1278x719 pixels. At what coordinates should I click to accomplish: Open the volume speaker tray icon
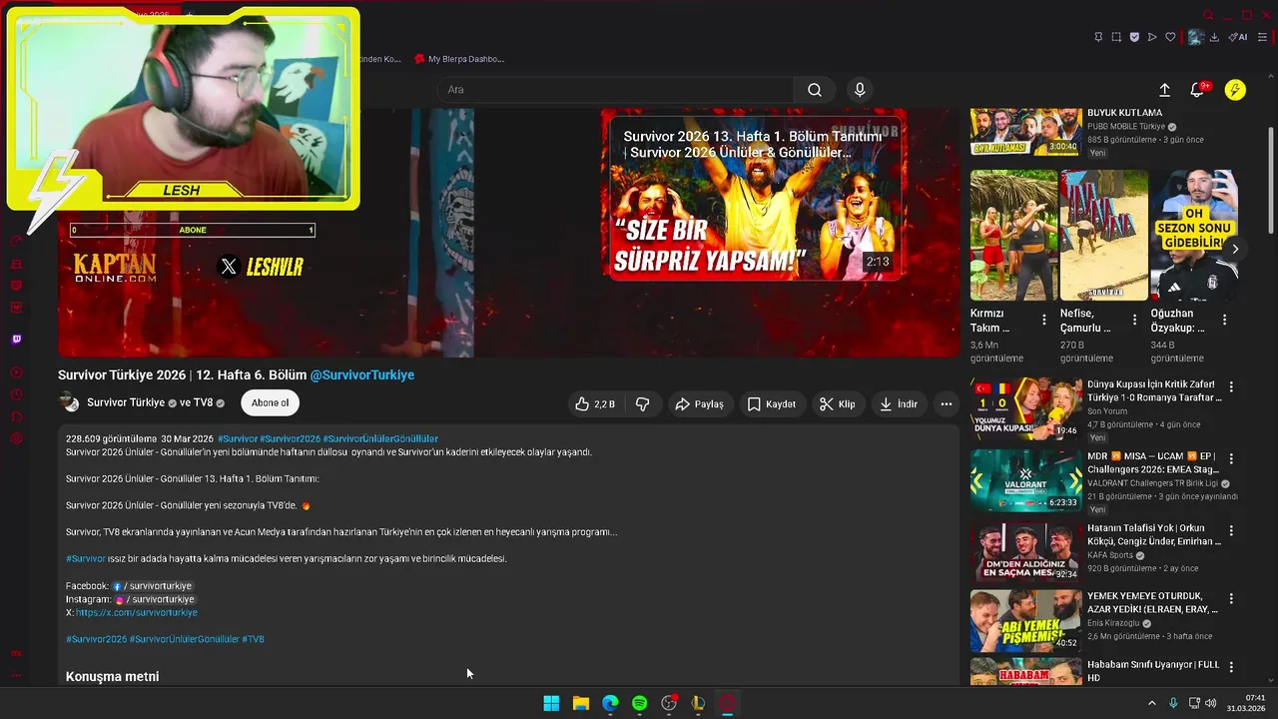tap(1211, 703)
